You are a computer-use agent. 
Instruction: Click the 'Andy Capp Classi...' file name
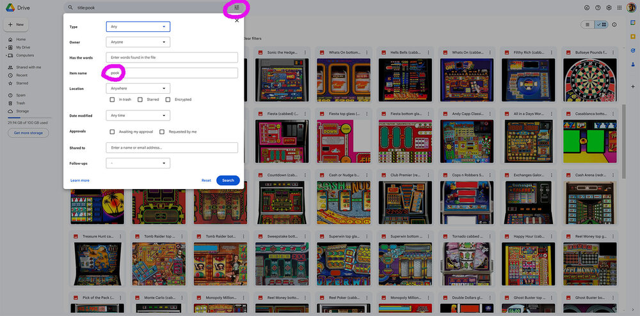click(x=467, y=114)
